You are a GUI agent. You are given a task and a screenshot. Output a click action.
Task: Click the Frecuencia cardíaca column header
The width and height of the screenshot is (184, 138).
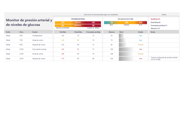click(93, 32)
